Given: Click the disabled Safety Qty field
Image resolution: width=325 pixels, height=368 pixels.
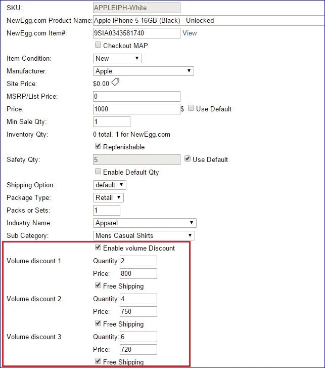Looking at the screenshot, I should [x=136, y=160].
